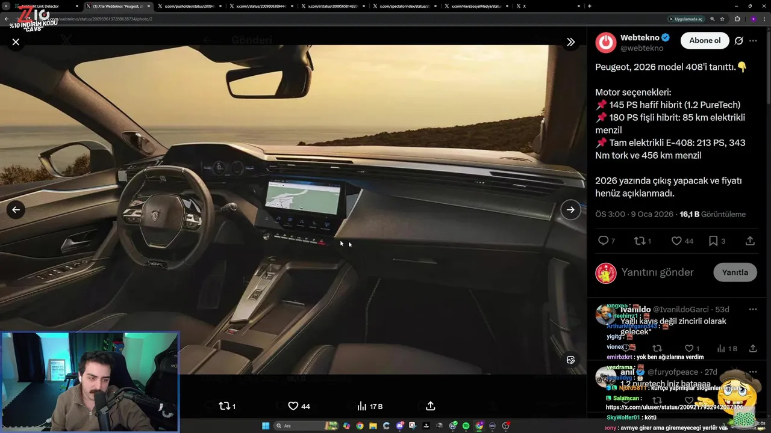Like the anıl @furyofpeace reply

point(689,400)
